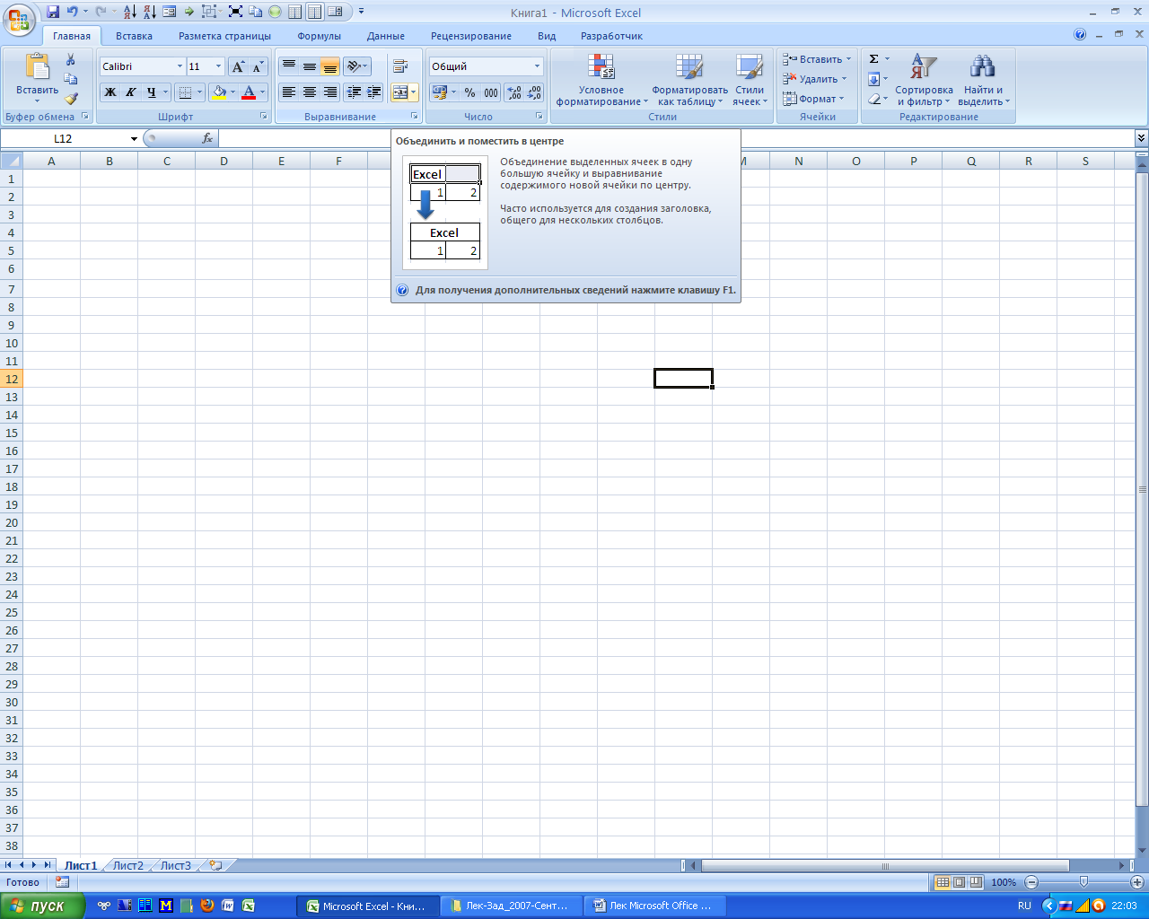The width and height of the screenshot is (1149, 919).
Task: Center text horizontally
Action: (310, 92)
